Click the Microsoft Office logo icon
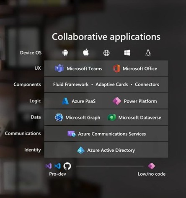The height and width of the screenshot is (198, 186). tap(116, 69)
